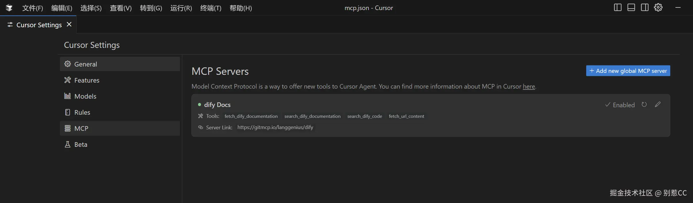Click the dify Docs server name
This screenshot has width=693, height=203.
(x=217, y=105)
